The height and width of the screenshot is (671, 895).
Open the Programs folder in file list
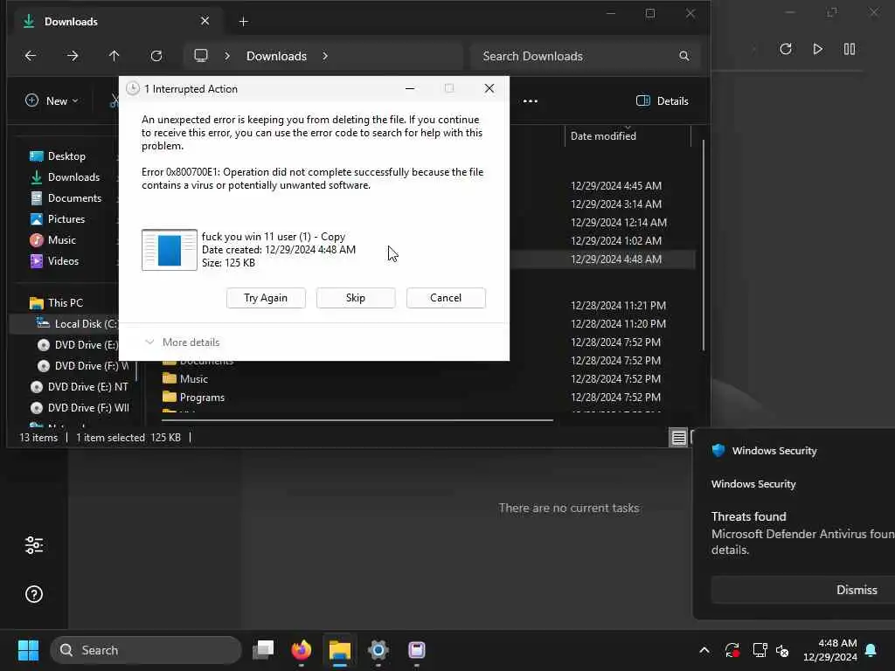point(202,398)
